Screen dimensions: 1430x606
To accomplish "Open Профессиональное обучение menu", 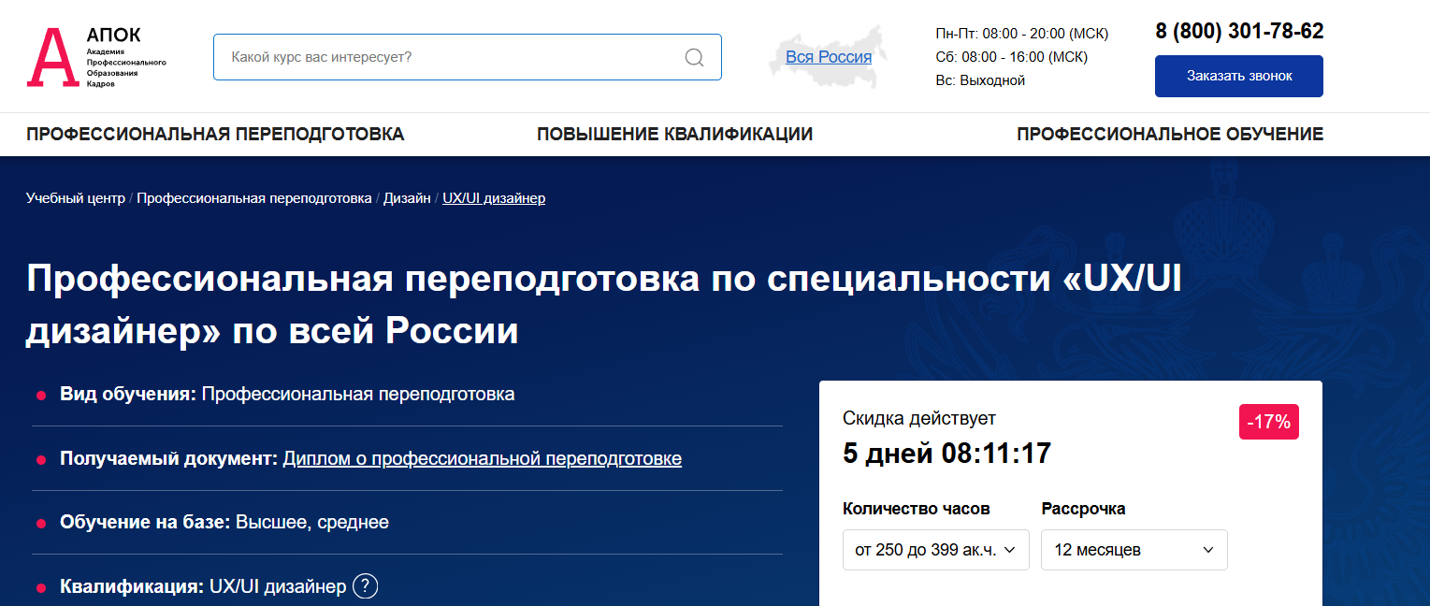I will (x=1169, y=134).
